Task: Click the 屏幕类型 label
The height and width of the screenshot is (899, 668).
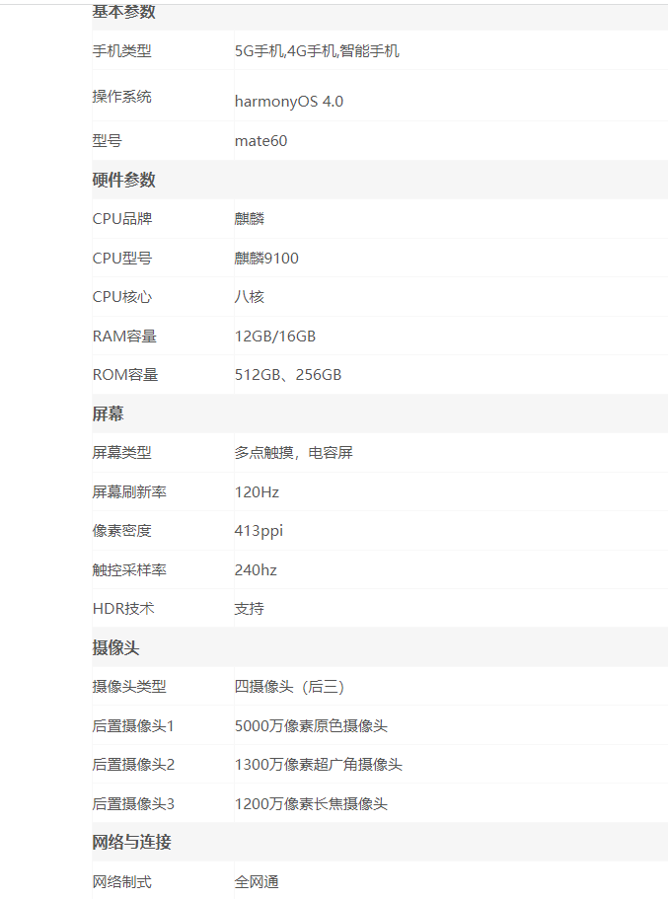Action: click(122, 452)
